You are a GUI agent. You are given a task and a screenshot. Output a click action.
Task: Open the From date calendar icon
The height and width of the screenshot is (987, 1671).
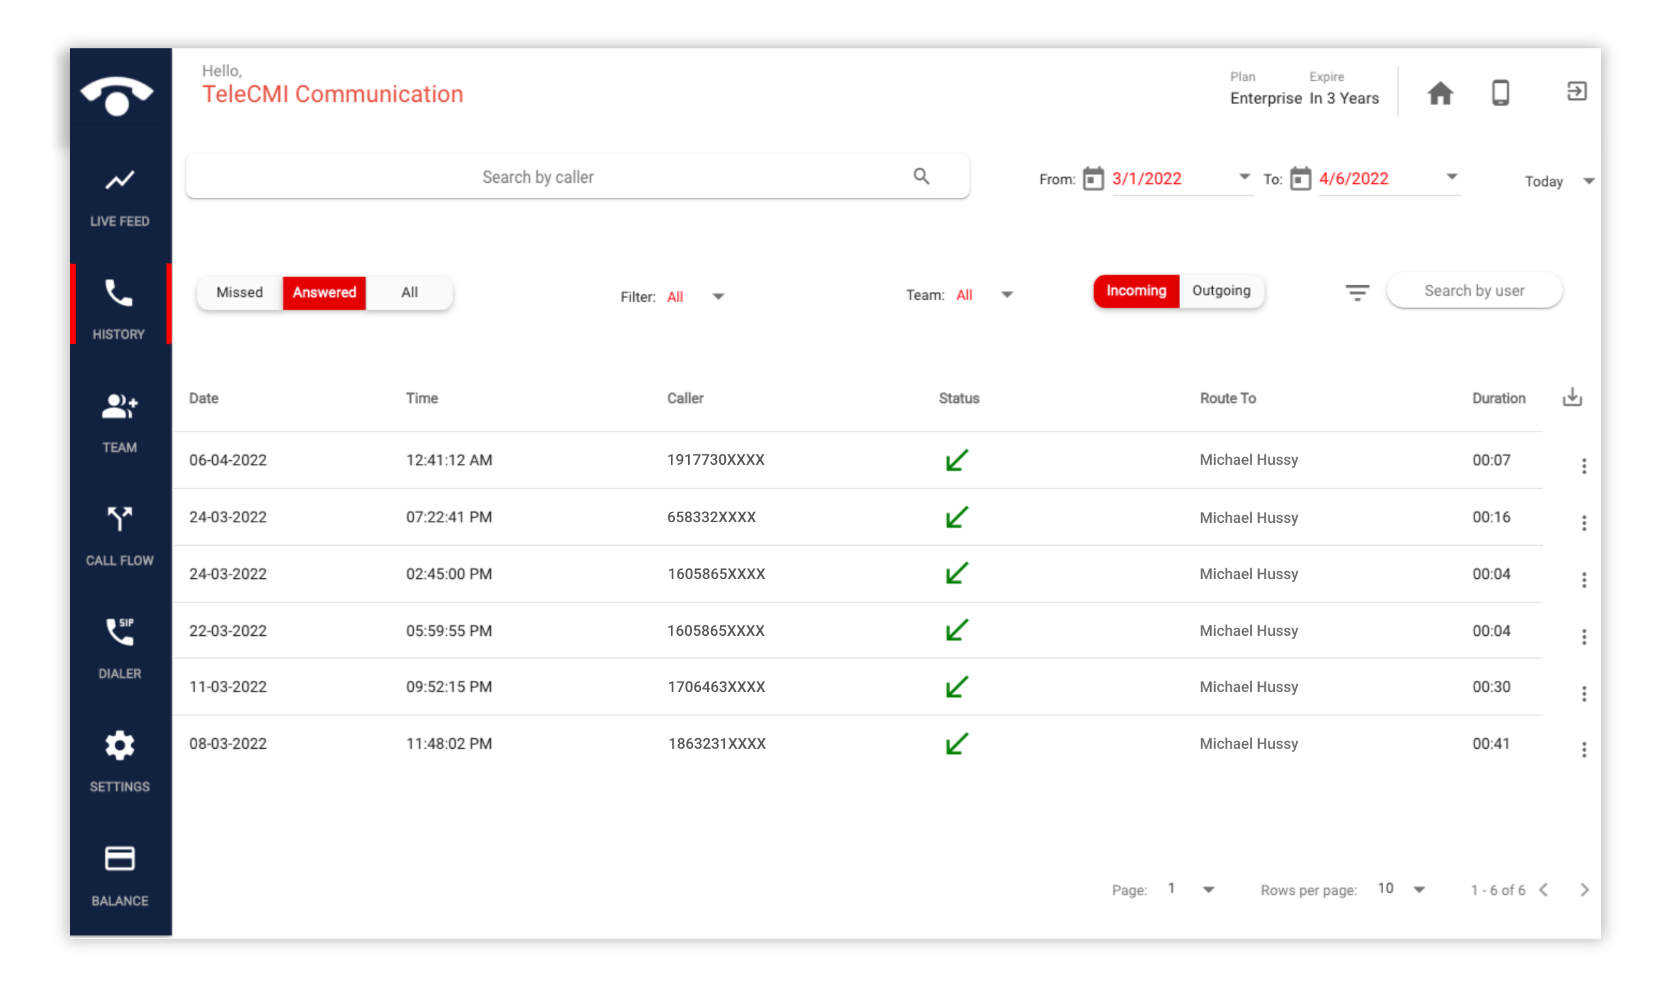(1093, 179)
